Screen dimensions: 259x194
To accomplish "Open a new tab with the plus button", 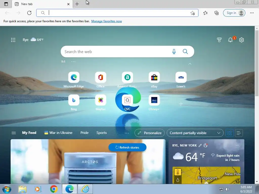I will click(77, 4).
